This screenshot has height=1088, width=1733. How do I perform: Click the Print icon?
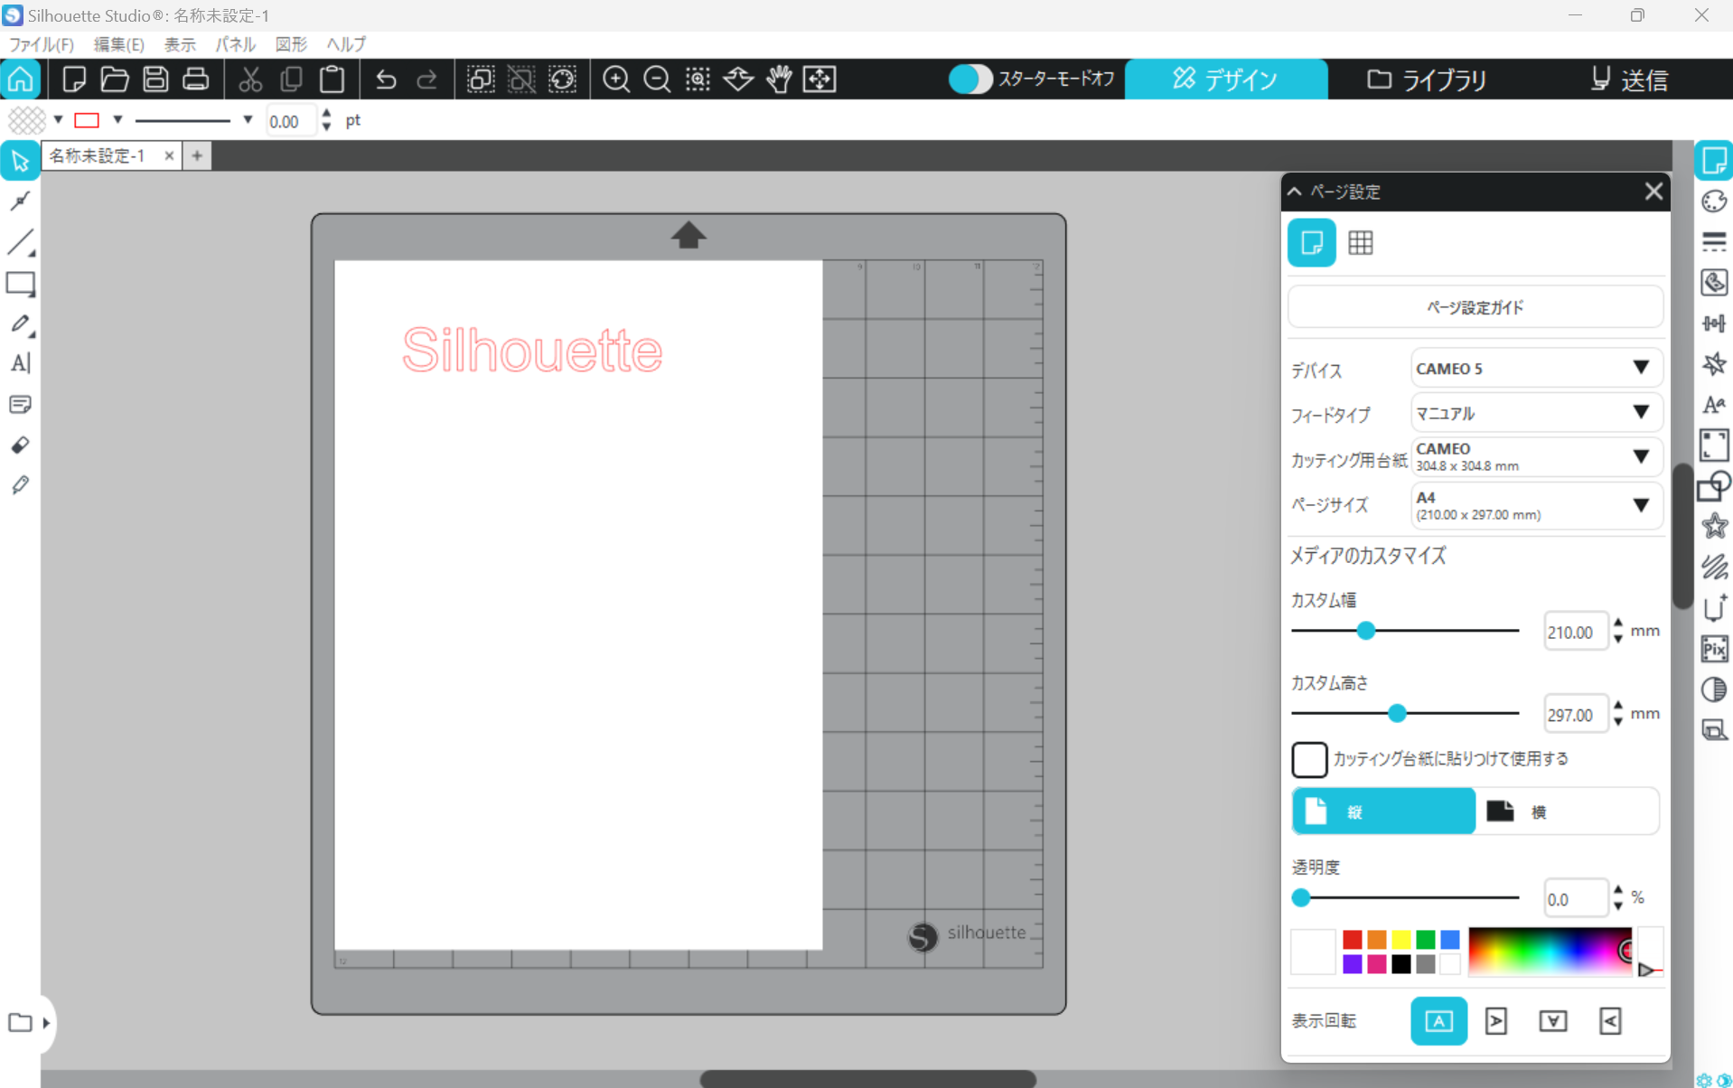point(195,80)
